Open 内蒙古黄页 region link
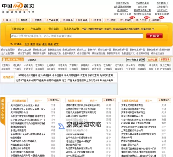This screenshot has height=157, width=173. click(165, 69)
